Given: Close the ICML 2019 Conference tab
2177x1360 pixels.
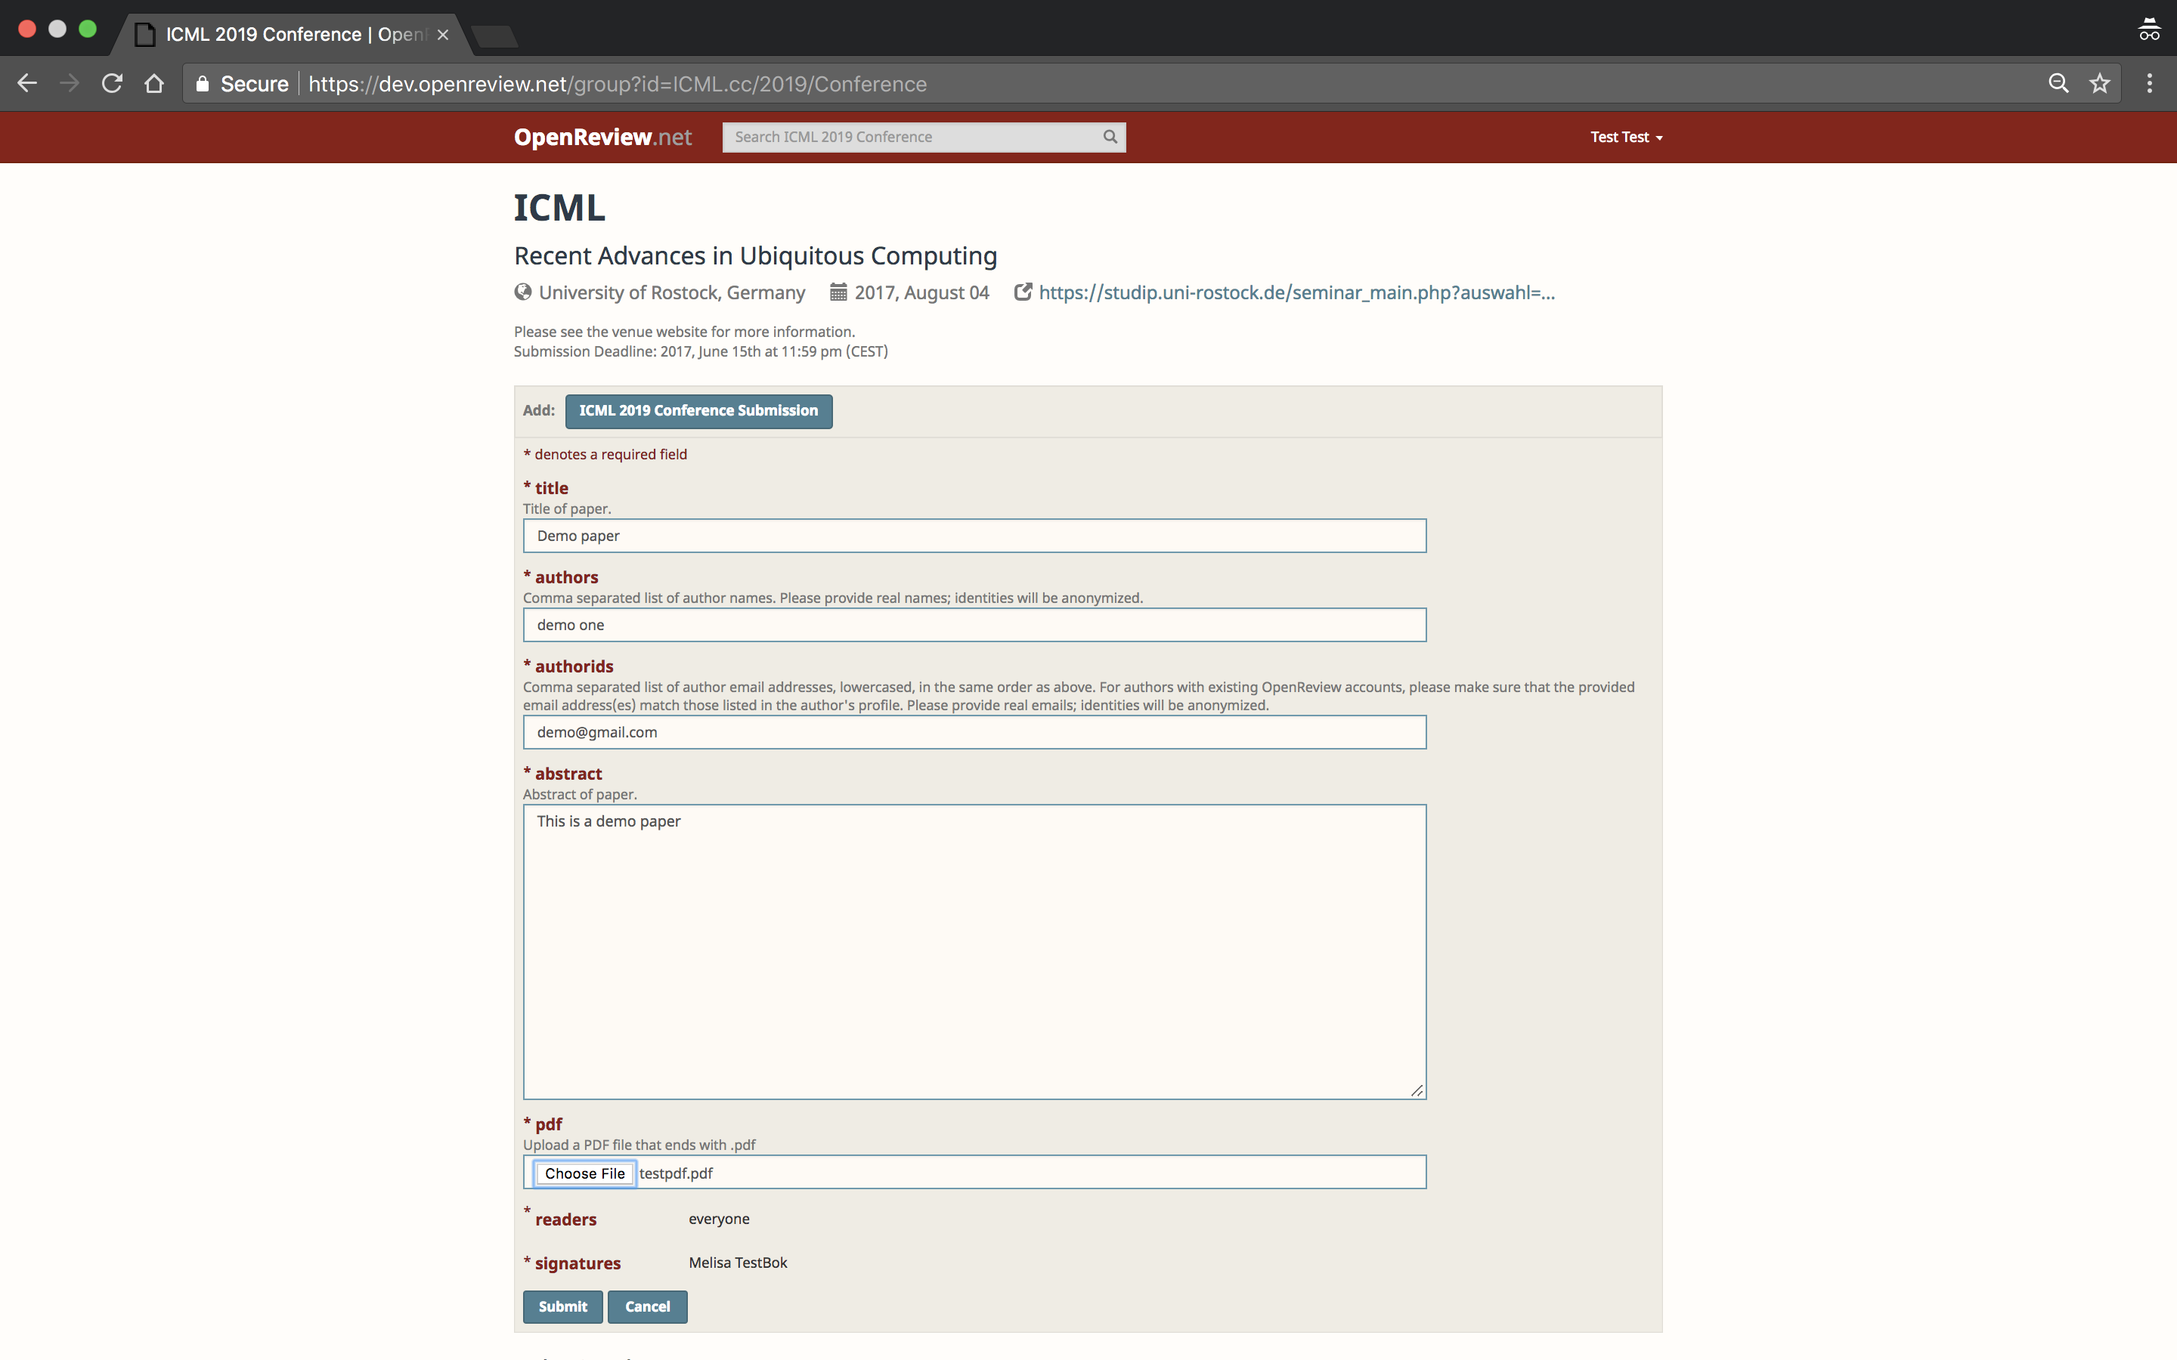Looking at the screenshot, I should 443,35.
